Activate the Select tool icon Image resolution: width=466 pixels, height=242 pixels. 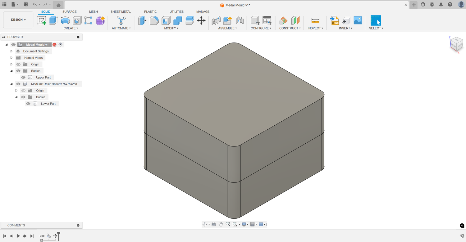point(376,20)
